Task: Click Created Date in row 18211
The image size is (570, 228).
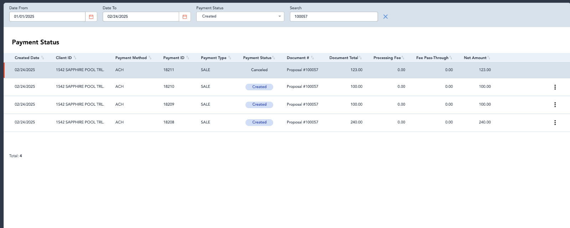Action: click(x=25, y=70)
